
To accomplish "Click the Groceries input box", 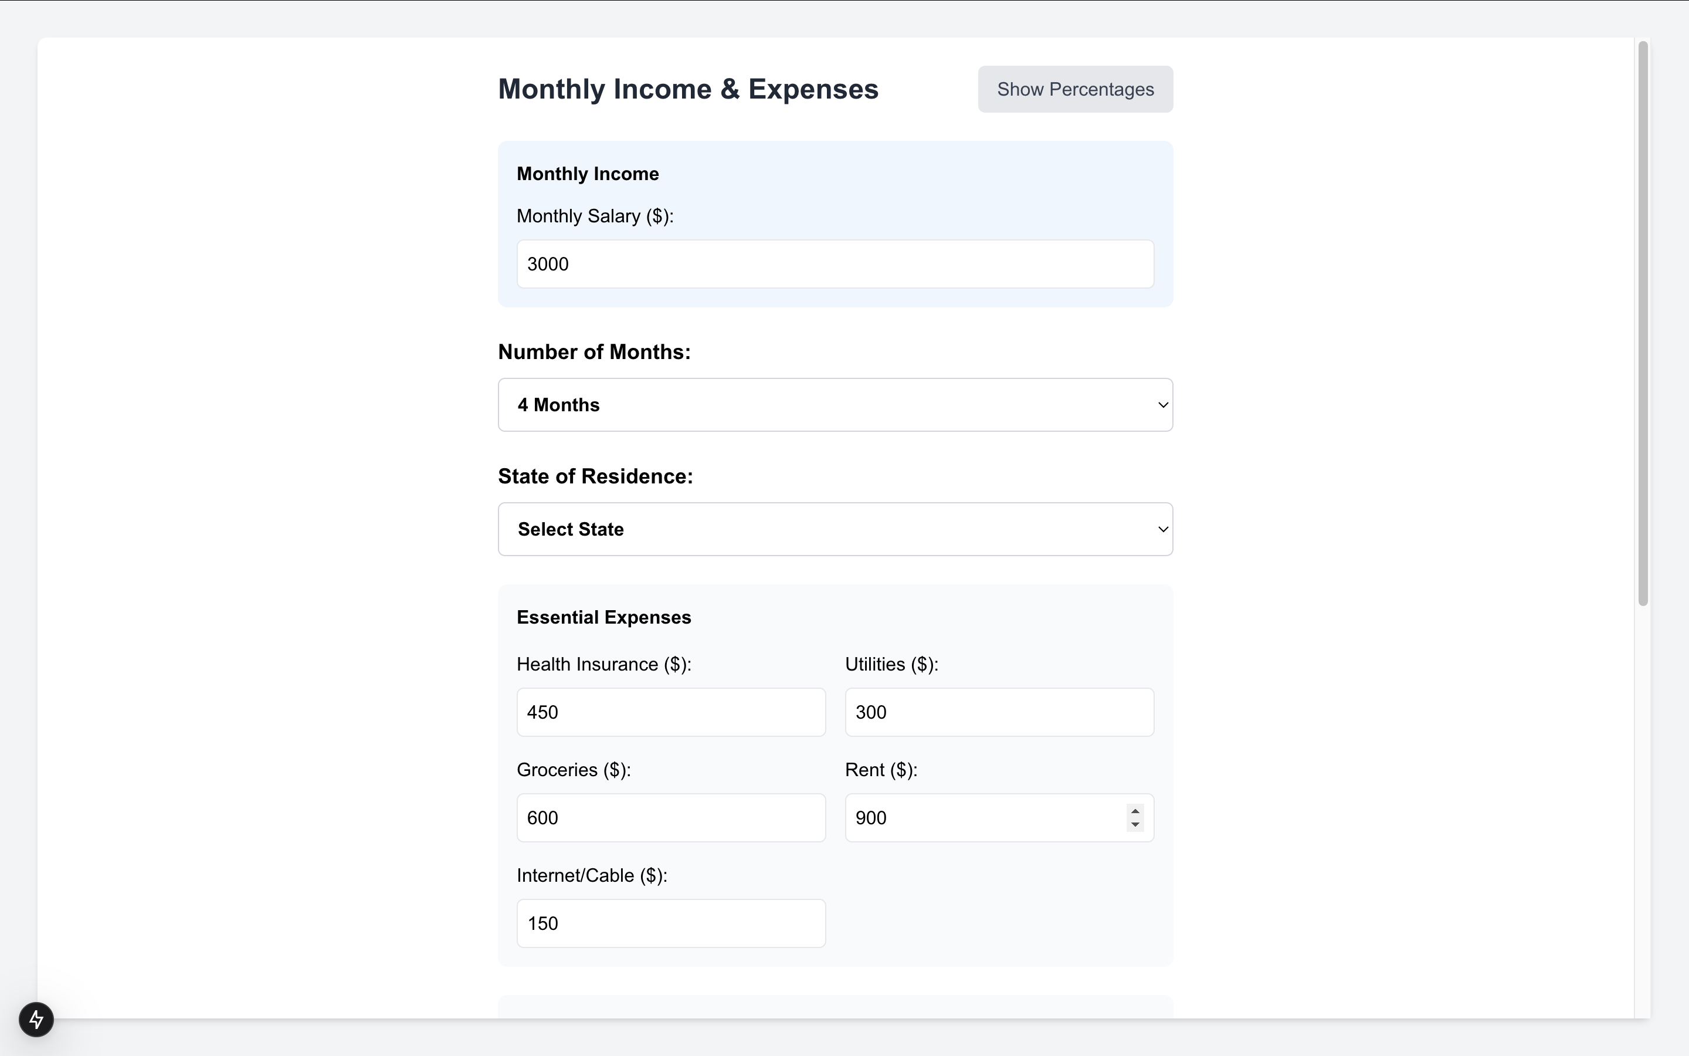I will [x=670, y=818].
